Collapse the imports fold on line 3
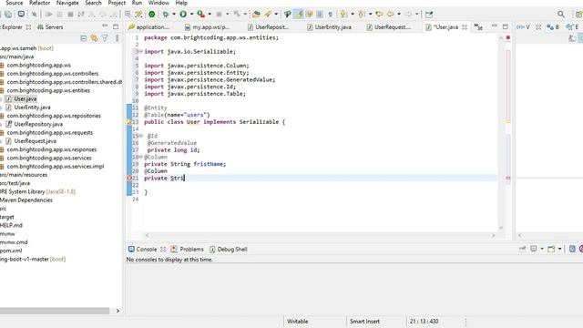This screenshot has height=328, width=583. (140, 51)
